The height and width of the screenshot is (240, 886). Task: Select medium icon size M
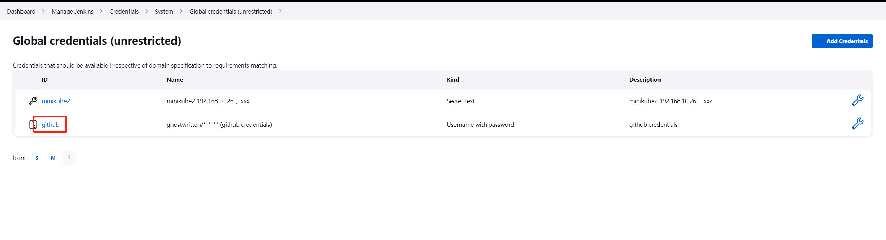coord(53,158)
